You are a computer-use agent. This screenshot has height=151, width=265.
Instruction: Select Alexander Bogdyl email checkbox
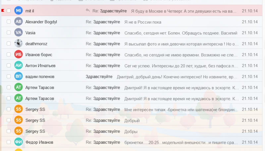[9, 22]
